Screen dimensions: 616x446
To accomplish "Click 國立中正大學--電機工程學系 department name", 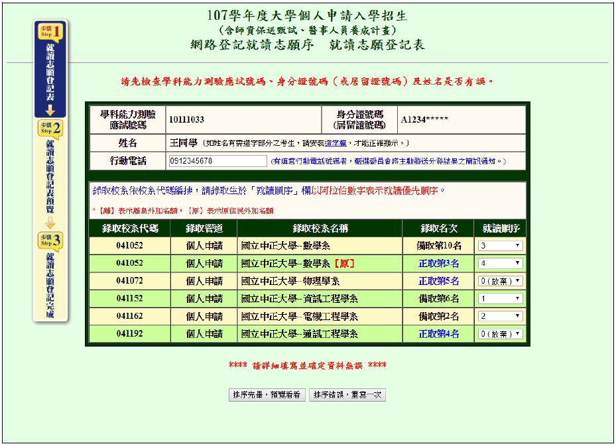I will click(x=299, y=316).
